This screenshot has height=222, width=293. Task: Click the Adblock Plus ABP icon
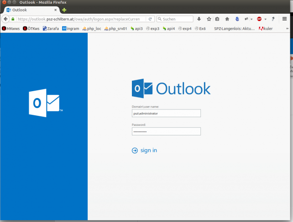(259, 19)
